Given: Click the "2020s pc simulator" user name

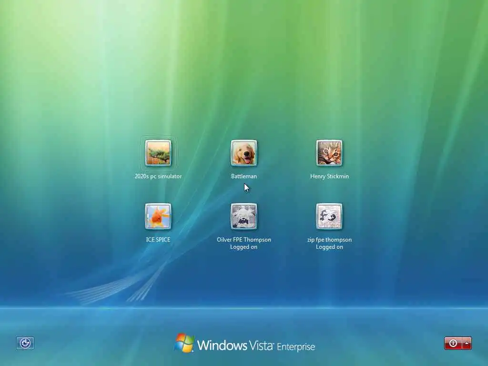Looking at the screenshot, I should pyautogui.click(x=158, y=176).
